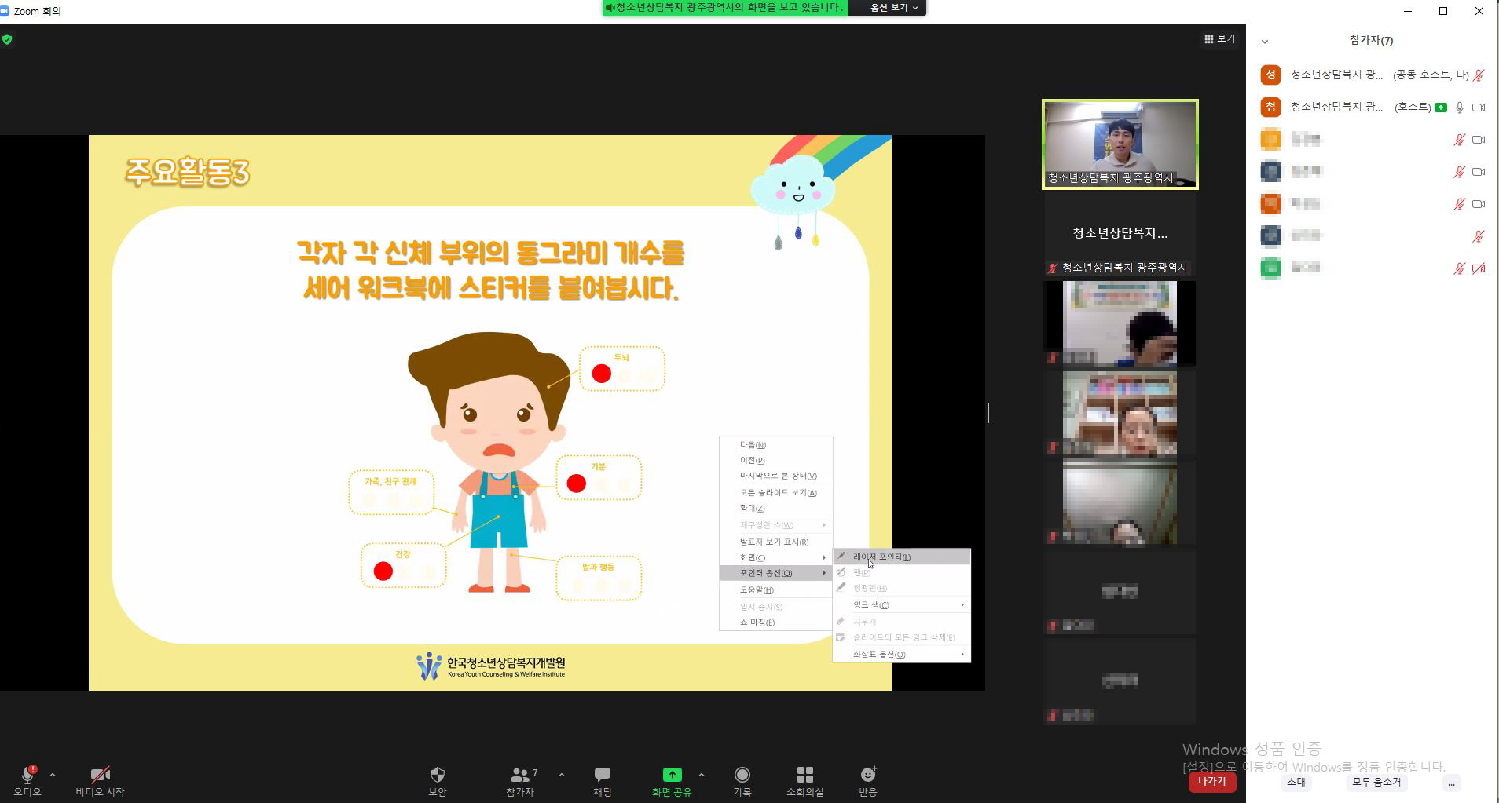
Task: Click the red 나가기 leave button
Action: 1211,782
